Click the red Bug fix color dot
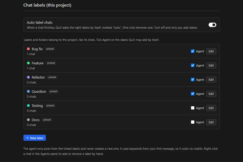Screen dimensions: 243x162 click(x=28, y=49)
